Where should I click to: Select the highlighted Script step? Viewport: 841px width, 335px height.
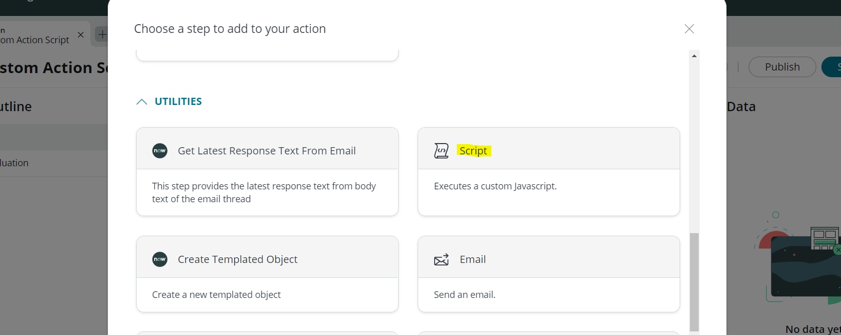(x=473, y=151)
